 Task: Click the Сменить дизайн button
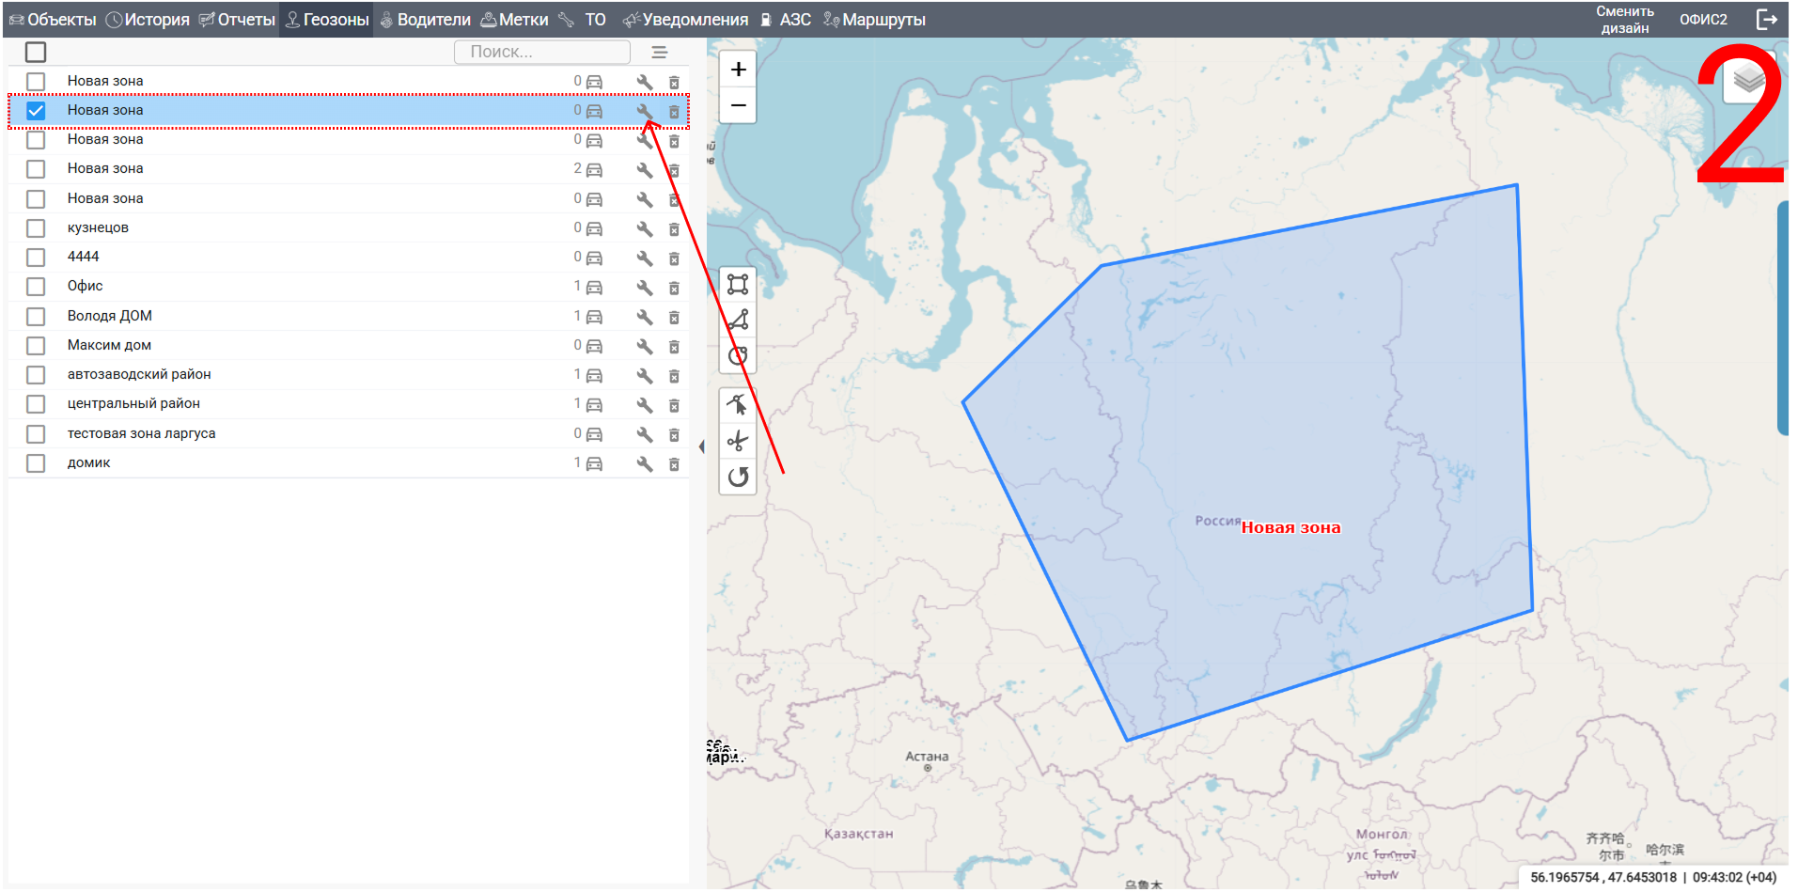pos(1624,20)
